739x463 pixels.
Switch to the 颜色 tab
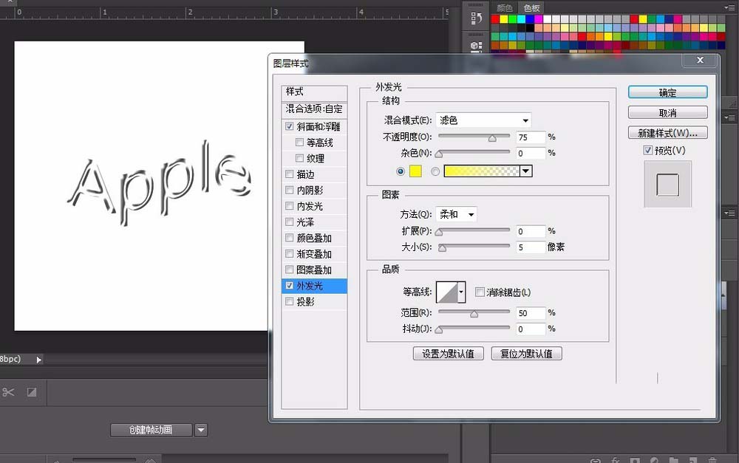coord(505,7)
